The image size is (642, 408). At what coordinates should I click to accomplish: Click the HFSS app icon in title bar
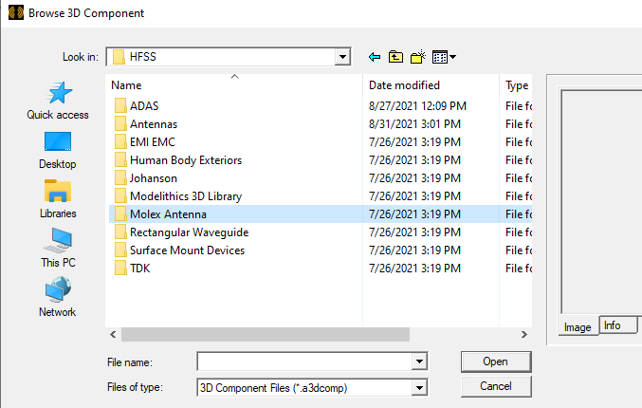tap(16, 12)
